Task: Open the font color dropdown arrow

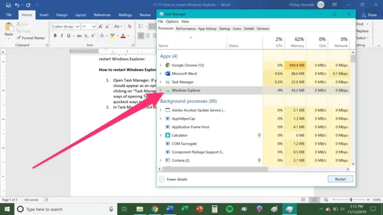Action: tap(128, 36)
